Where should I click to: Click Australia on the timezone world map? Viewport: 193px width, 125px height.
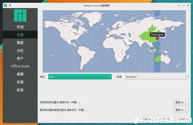(162, 59)
